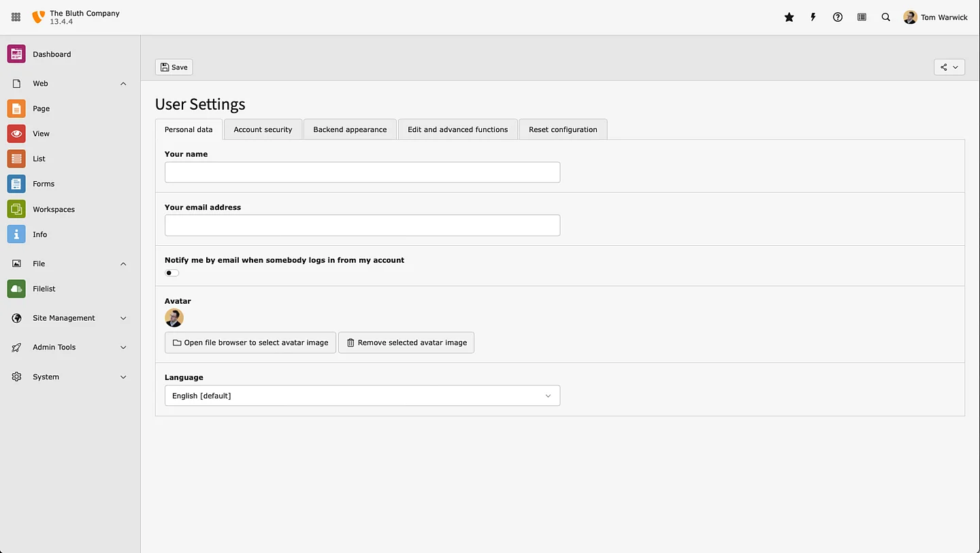
Task: Click the View module eye icon
Action: coord(16,133)
